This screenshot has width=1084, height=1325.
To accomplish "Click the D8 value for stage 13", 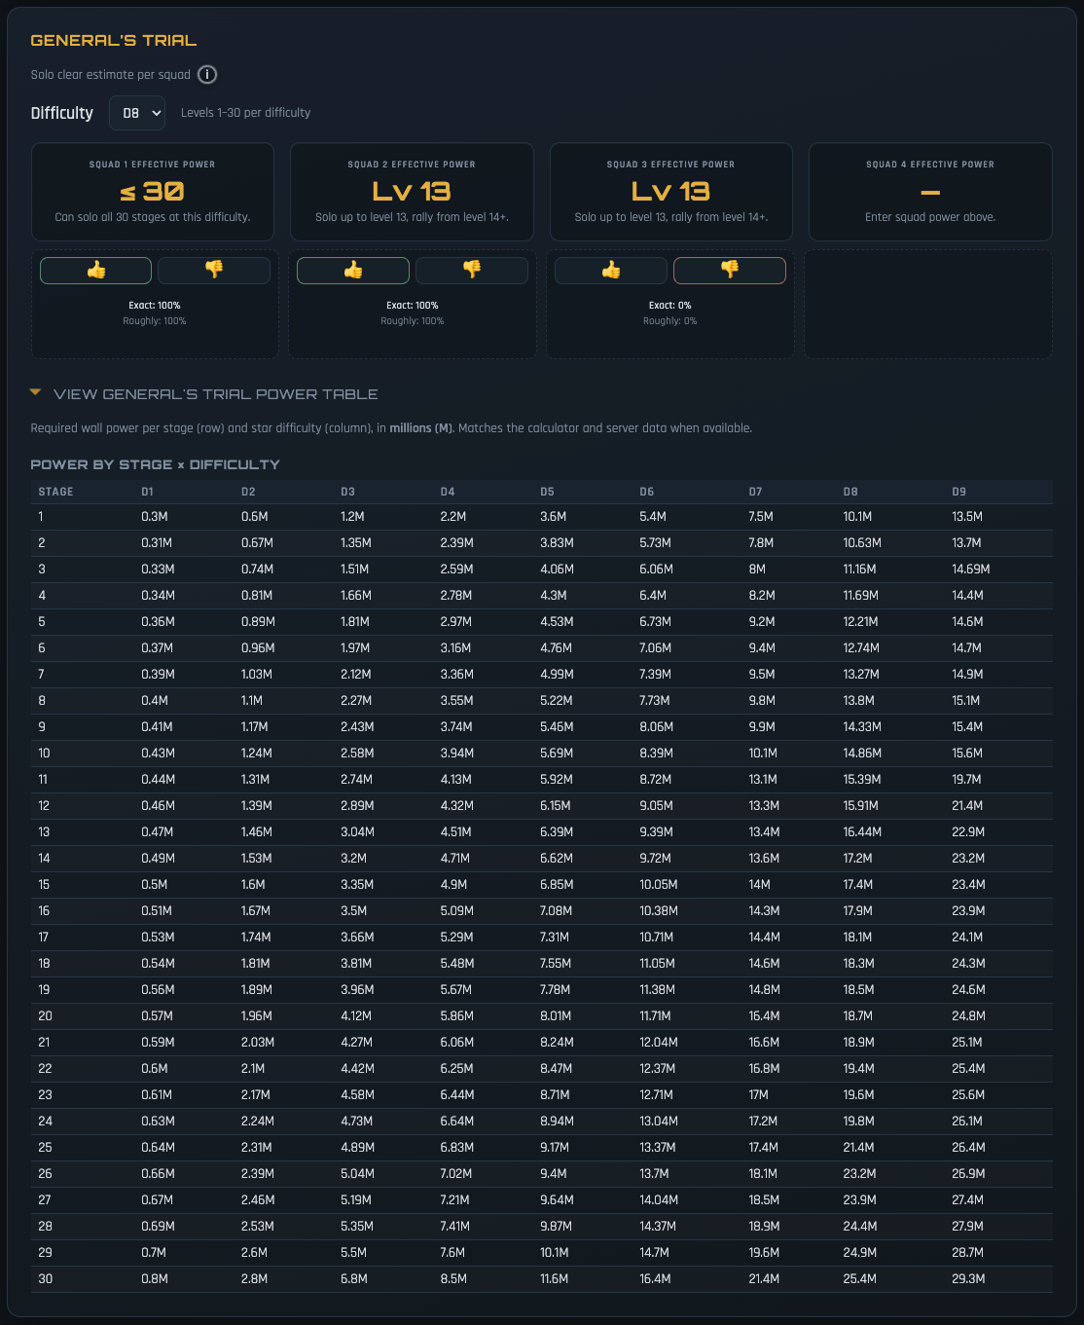I will coord(862,832).
